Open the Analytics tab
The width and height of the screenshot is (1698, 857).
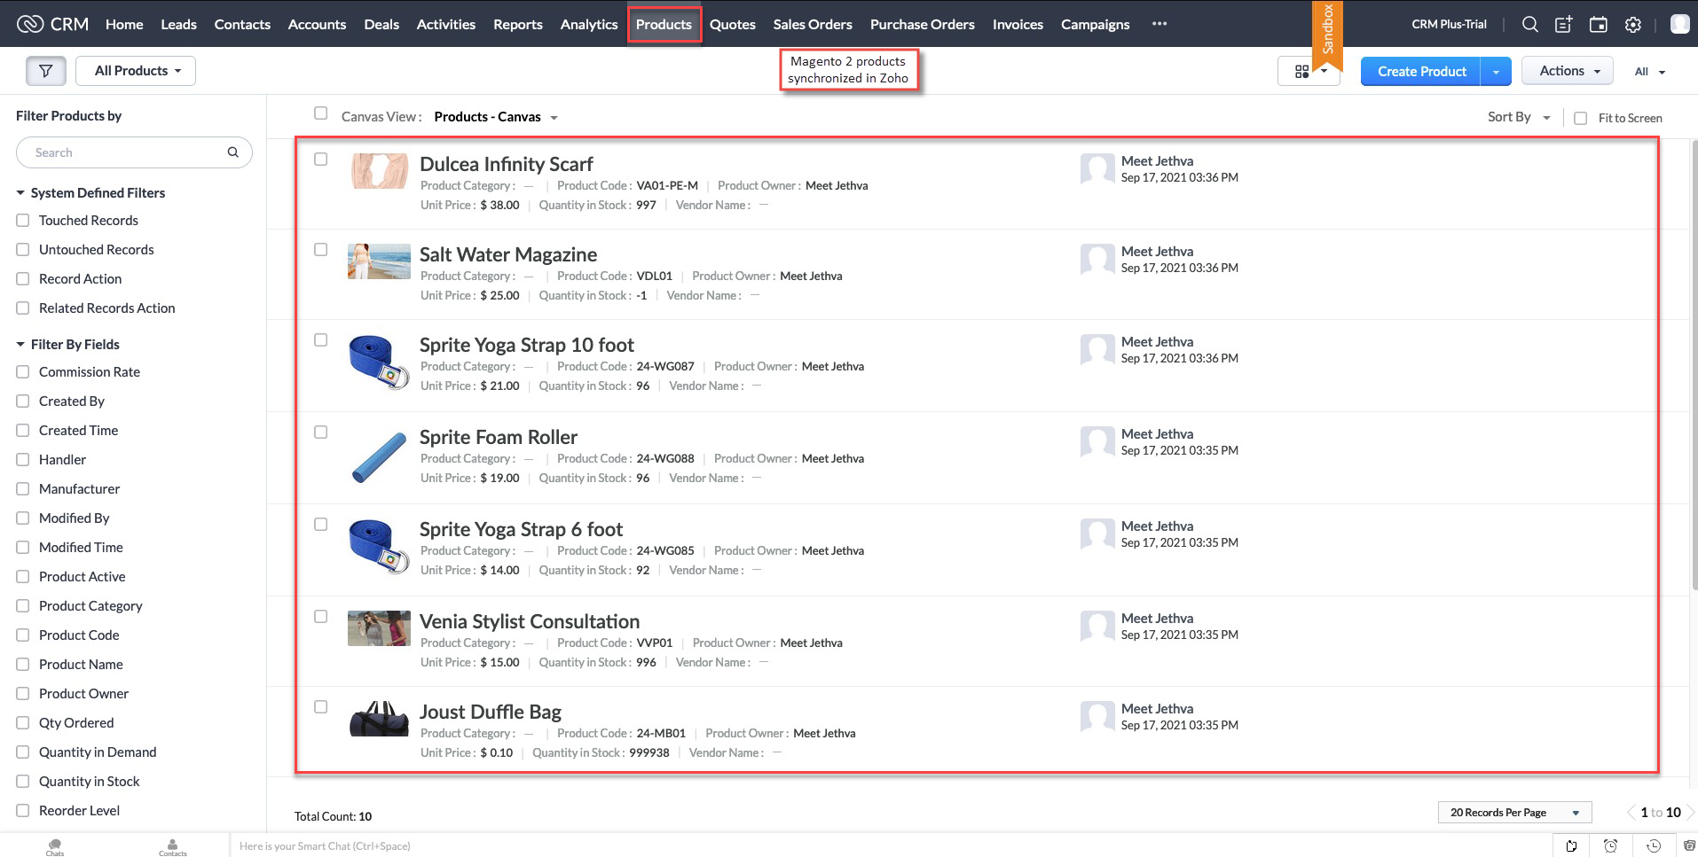point(589,24)
